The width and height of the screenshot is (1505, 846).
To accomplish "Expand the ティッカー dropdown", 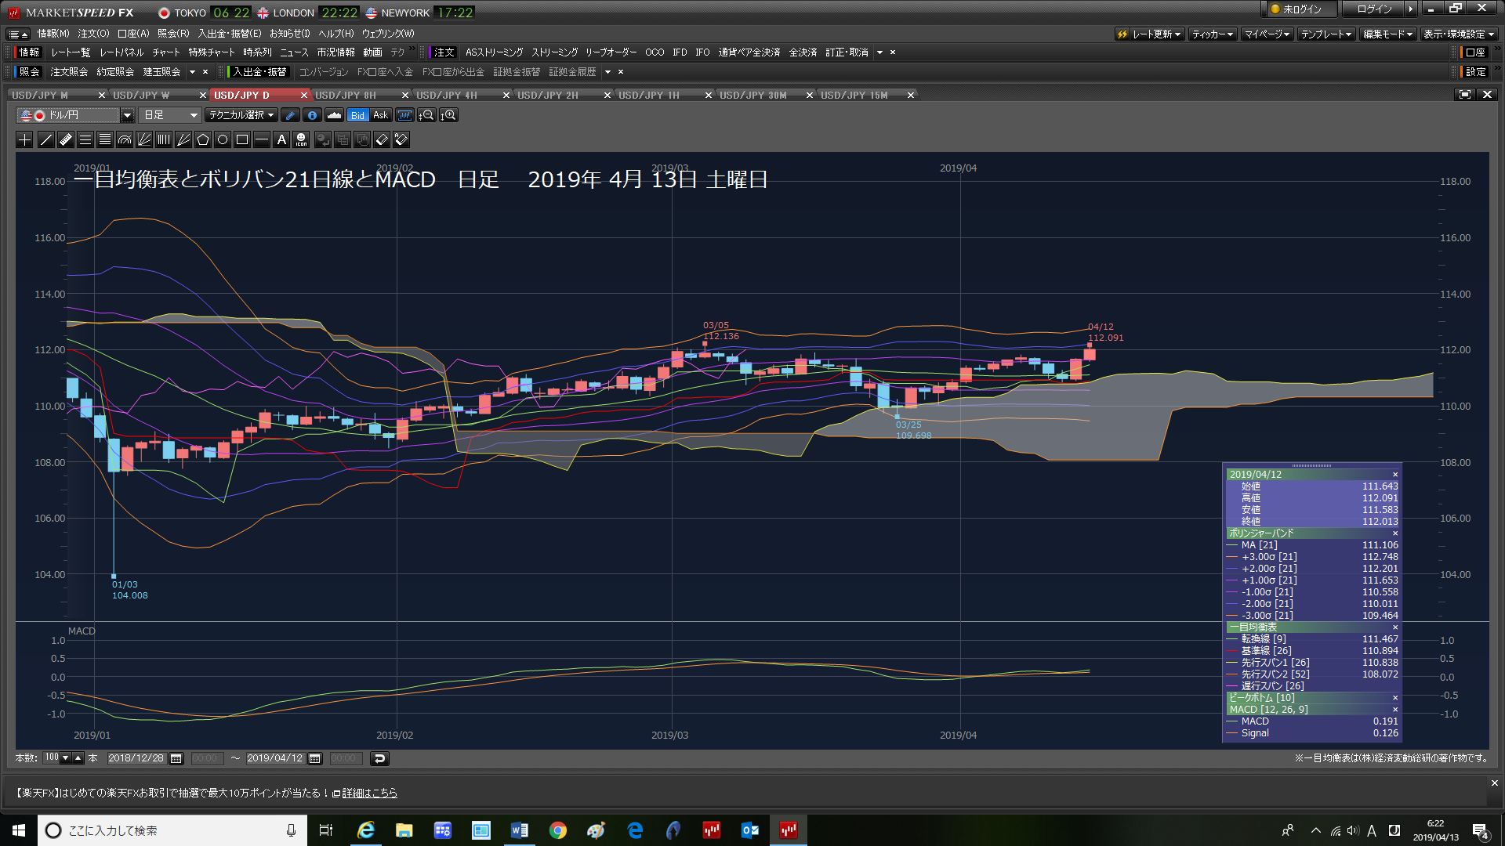I will (x=1212, y=34).
